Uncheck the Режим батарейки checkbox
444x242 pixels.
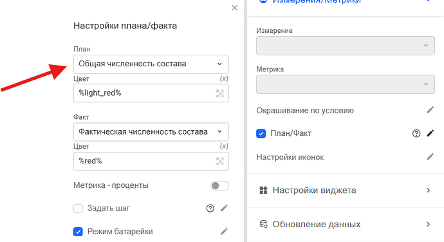pos(78,232)
